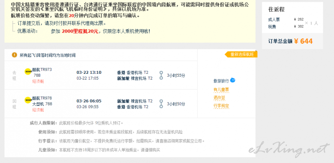The width and height of the screenshot is (334, 163).
Task: Click 所有起飞\降落时间均为当地时间 notice text
Action: point(48,55)
